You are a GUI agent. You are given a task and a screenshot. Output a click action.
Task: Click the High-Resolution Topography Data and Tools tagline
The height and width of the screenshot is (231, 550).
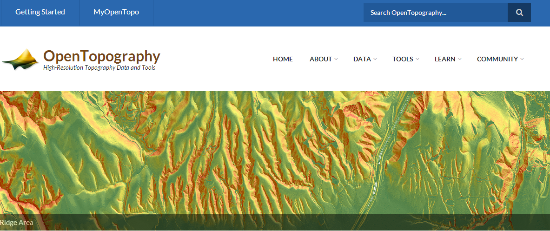pos(99,68)
